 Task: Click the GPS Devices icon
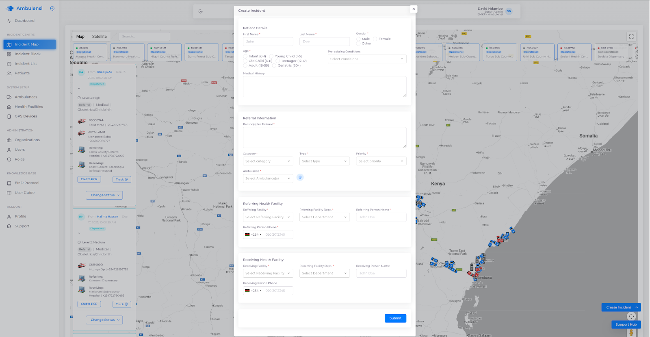coord(9,116)
